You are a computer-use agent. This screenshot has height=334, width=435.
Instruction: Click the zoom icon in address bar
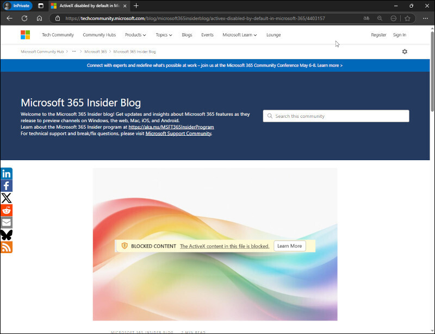click(x=380, y=18)
